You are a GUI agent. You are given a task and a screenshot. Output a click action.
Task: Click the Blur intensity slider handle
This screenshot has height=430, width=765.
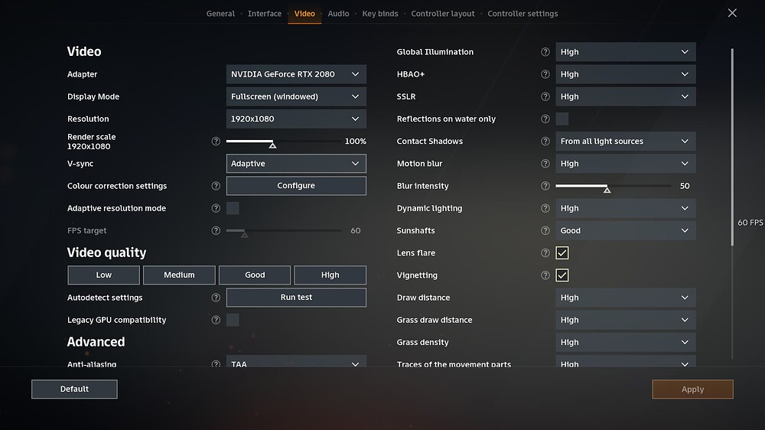[607, 190]
